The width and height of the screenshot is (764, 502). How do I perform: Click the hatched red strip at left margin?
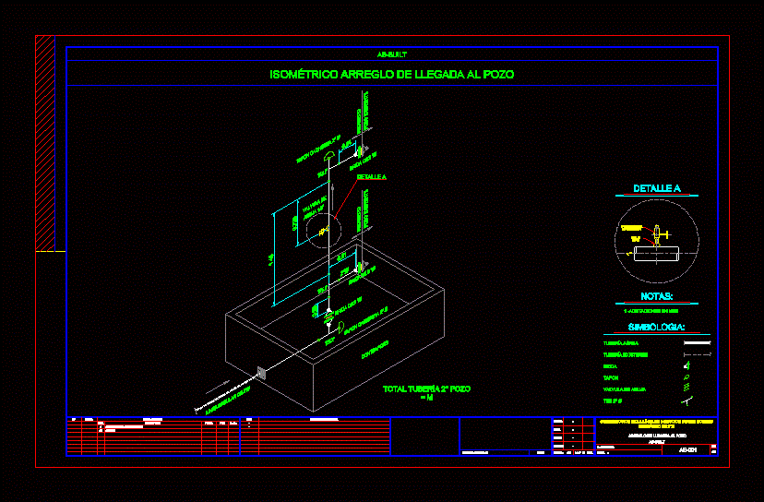(x=46, y=143)
